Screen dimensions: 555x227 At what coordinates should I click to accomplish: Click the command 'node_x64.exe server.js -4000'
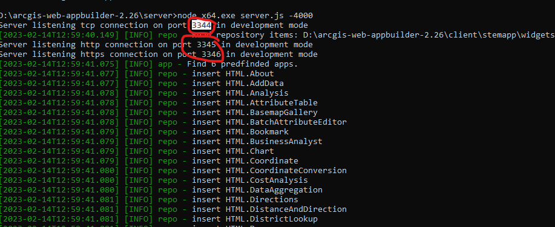click(x=245, y=16)
